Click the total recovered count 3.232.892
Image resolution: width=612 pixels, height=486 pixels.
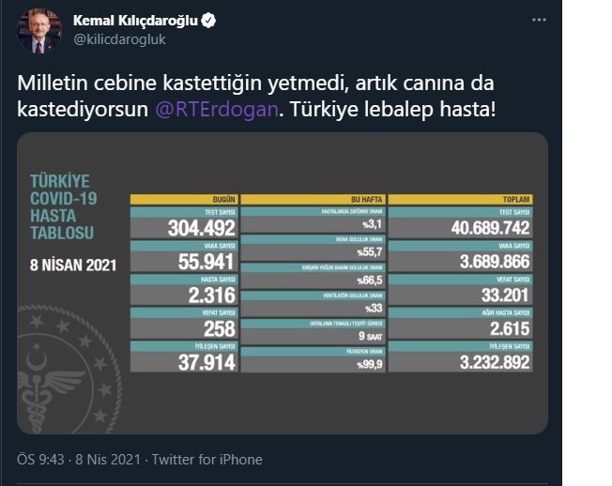pos(495,362)
